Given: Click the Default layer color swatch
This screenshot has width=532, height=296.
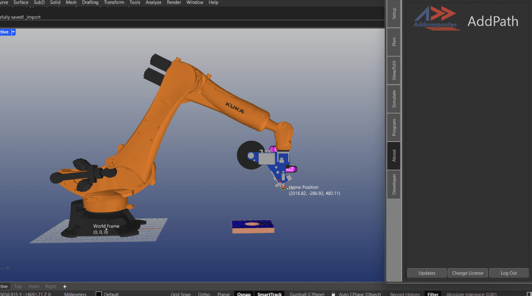Looking at the screenshot, I should point(98,294).
